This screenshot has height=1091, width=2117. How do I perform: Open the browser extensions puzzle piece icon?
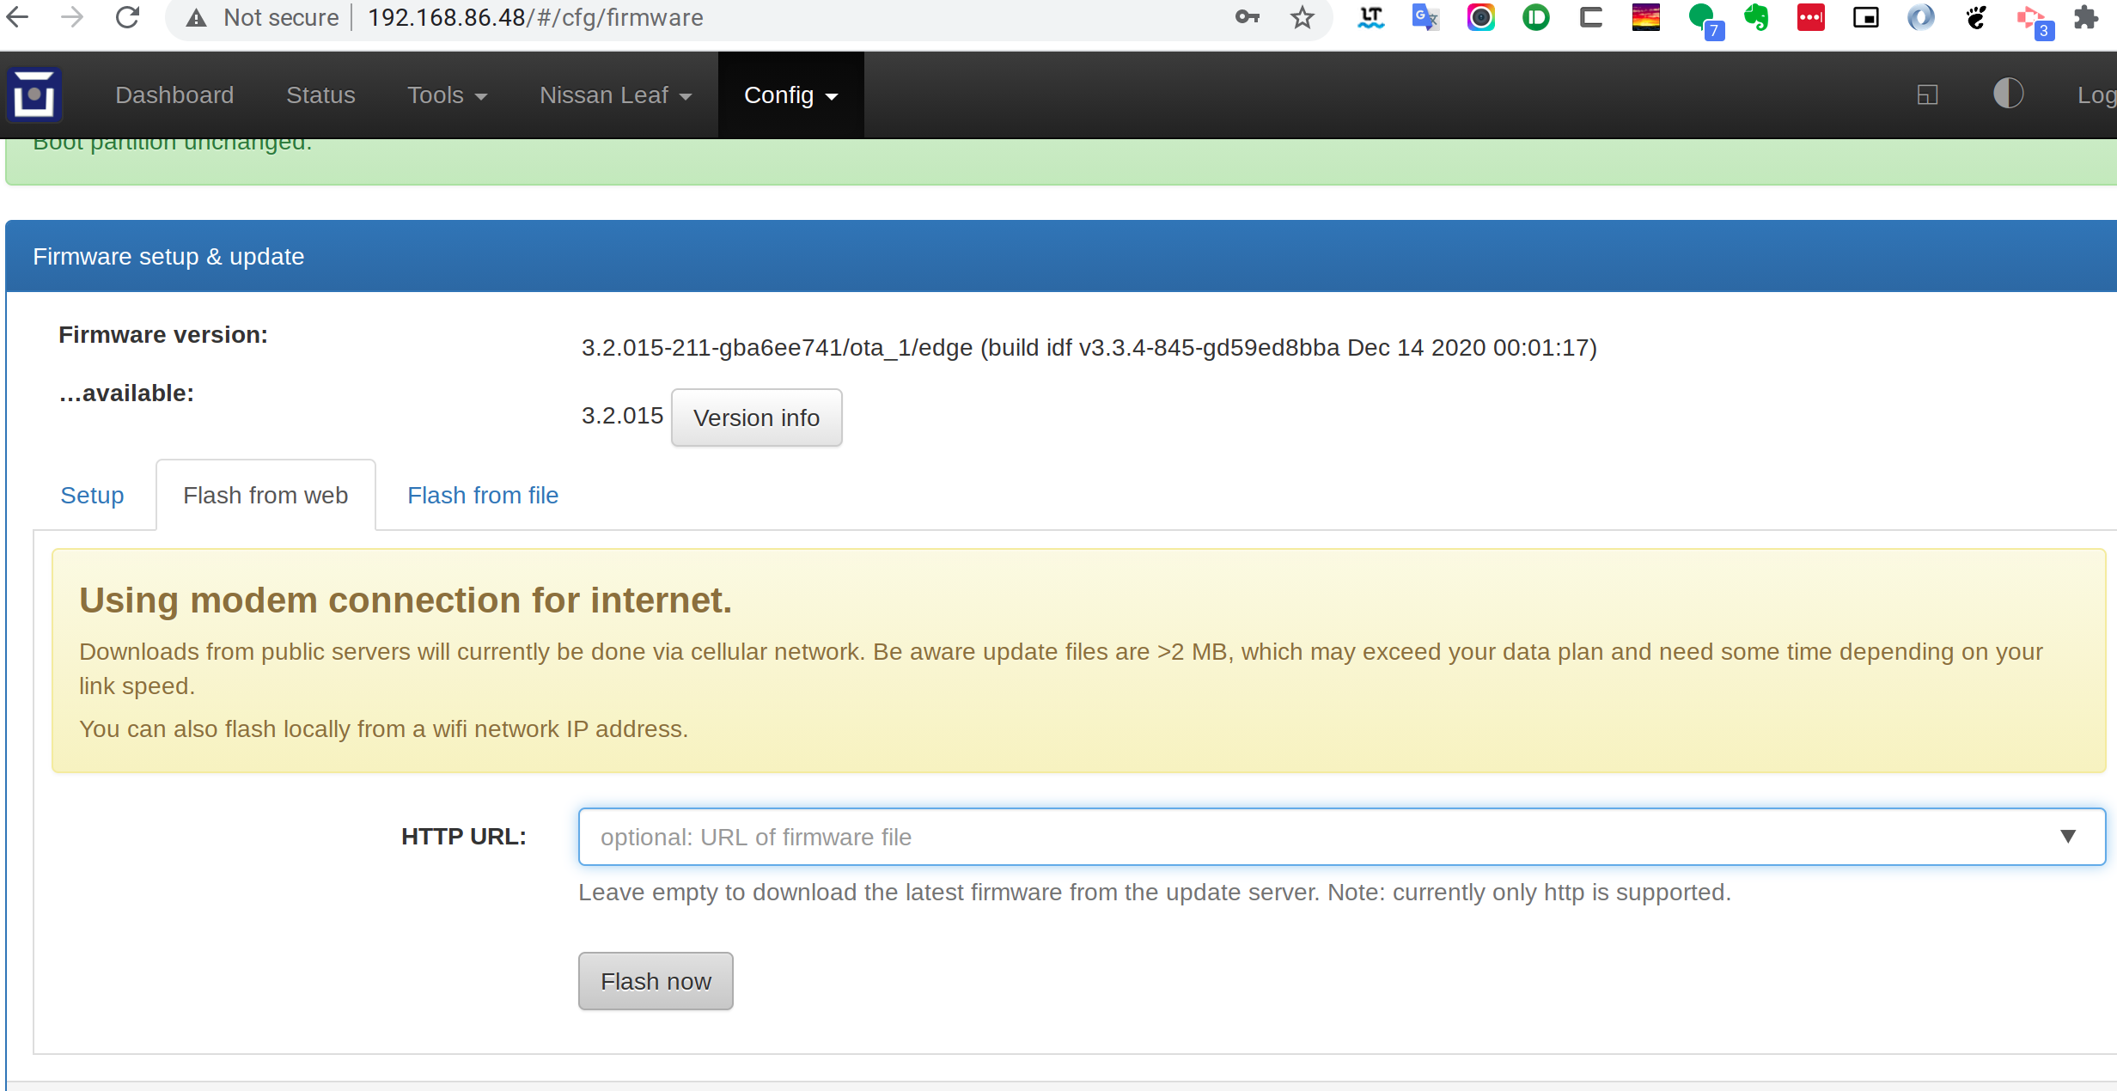pyautogui.click(x=2088, y=17)
